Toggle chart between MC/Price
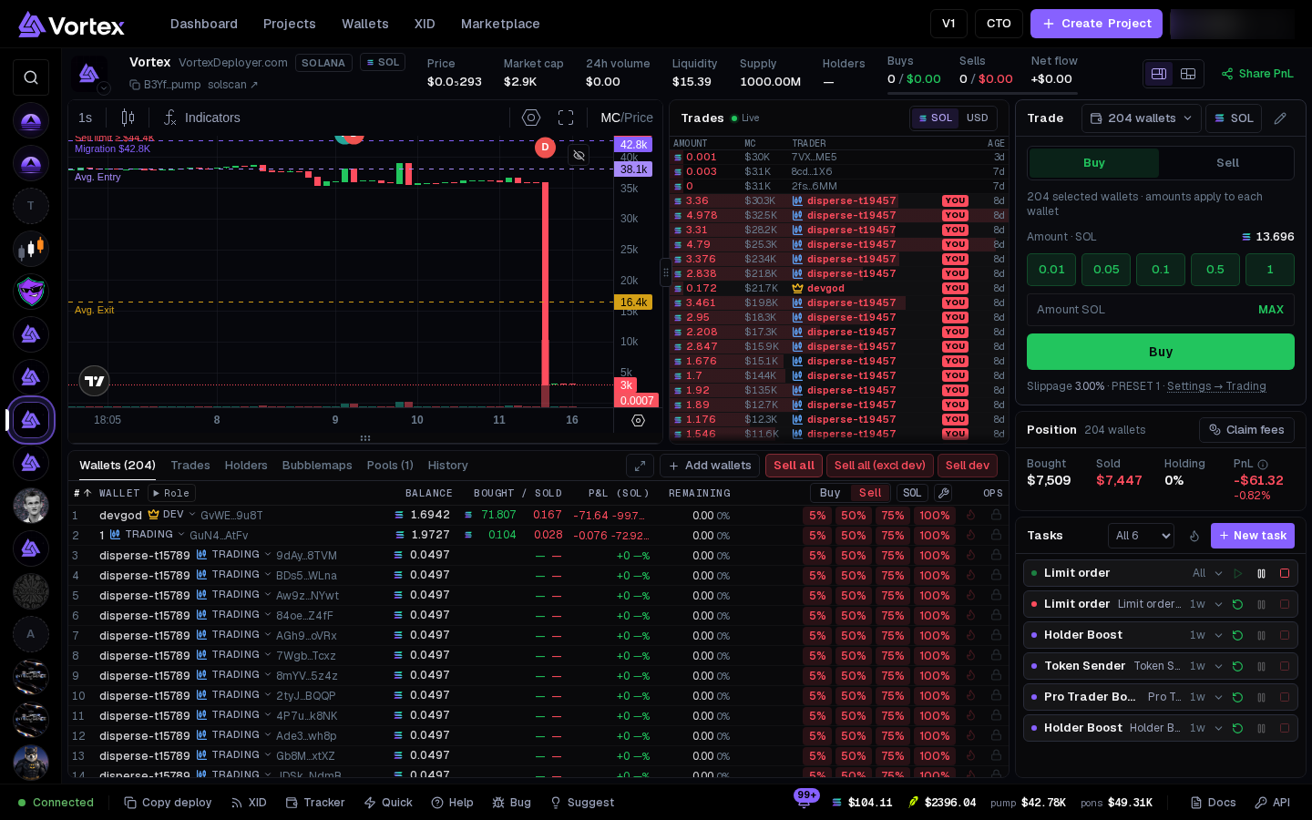The width and height of the screenshot is (1312, 820). 627,118
